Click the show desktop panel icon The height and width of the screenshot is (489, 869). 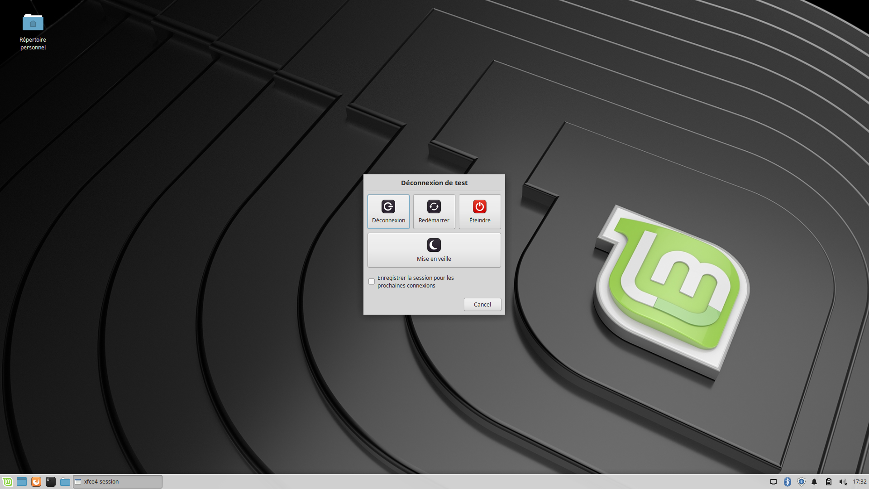(22, 482)
